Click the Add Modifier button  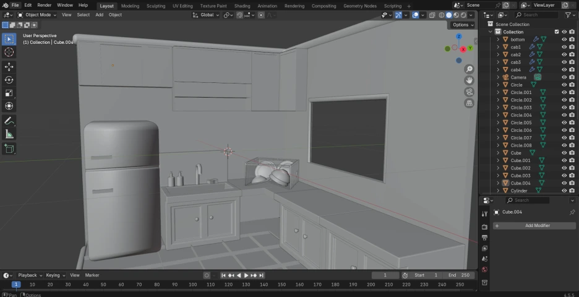(534, 225)
